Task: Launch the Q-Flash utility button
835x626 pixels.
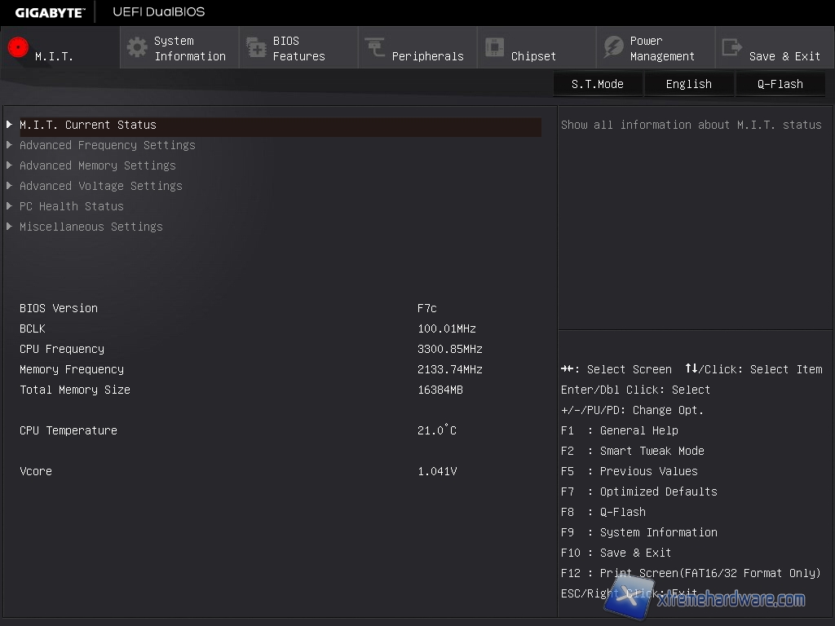Action: click(x=780, y=84)
